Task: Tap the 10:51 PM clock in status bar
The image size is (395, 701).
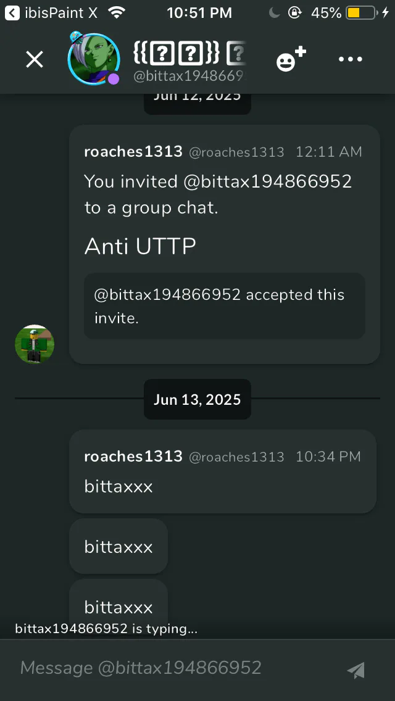Action: pyautogui.click(x=199, y=13)
